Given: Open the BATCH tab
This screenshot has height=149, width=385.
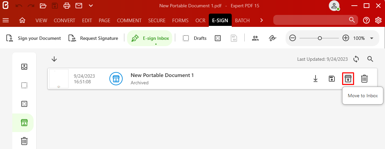Looking at the screenshot, I should click(x=242, y=21).
